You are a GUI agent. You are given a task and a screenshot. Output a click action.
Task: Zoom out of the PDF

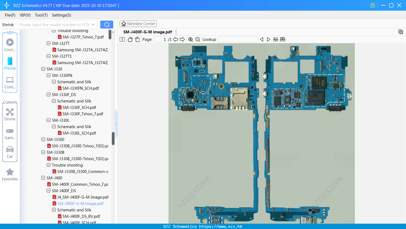click(198, 40)
